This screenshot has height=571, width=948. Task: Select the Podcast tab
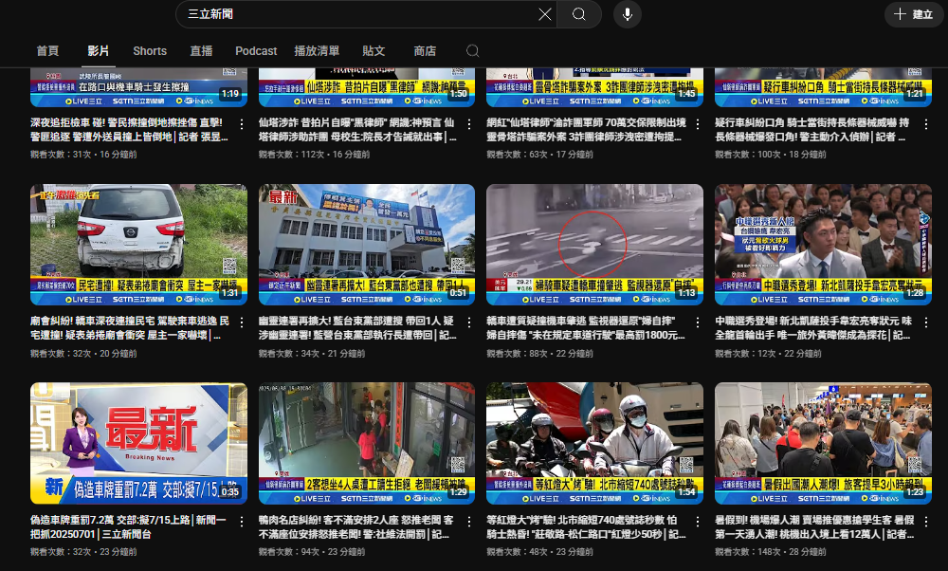point(256,51)
